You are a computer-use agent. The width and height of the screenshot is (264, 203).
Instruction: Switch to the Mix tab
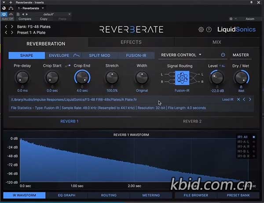click(216, 42)
